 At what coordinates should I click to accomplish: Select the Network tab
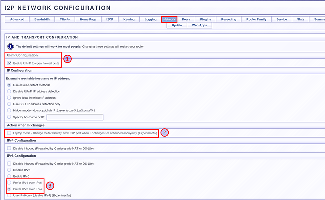[169, 19]
